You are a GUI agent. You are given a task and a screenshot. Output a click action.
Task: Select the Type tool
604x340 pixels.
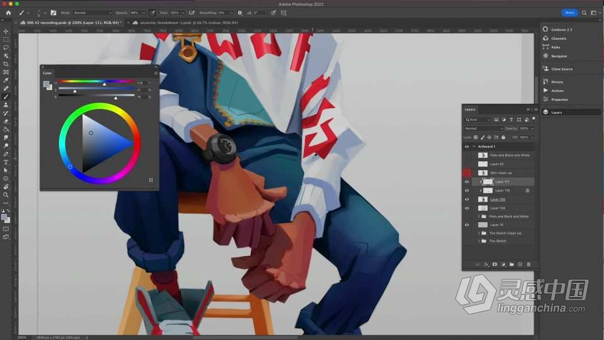tap(6, 162)
